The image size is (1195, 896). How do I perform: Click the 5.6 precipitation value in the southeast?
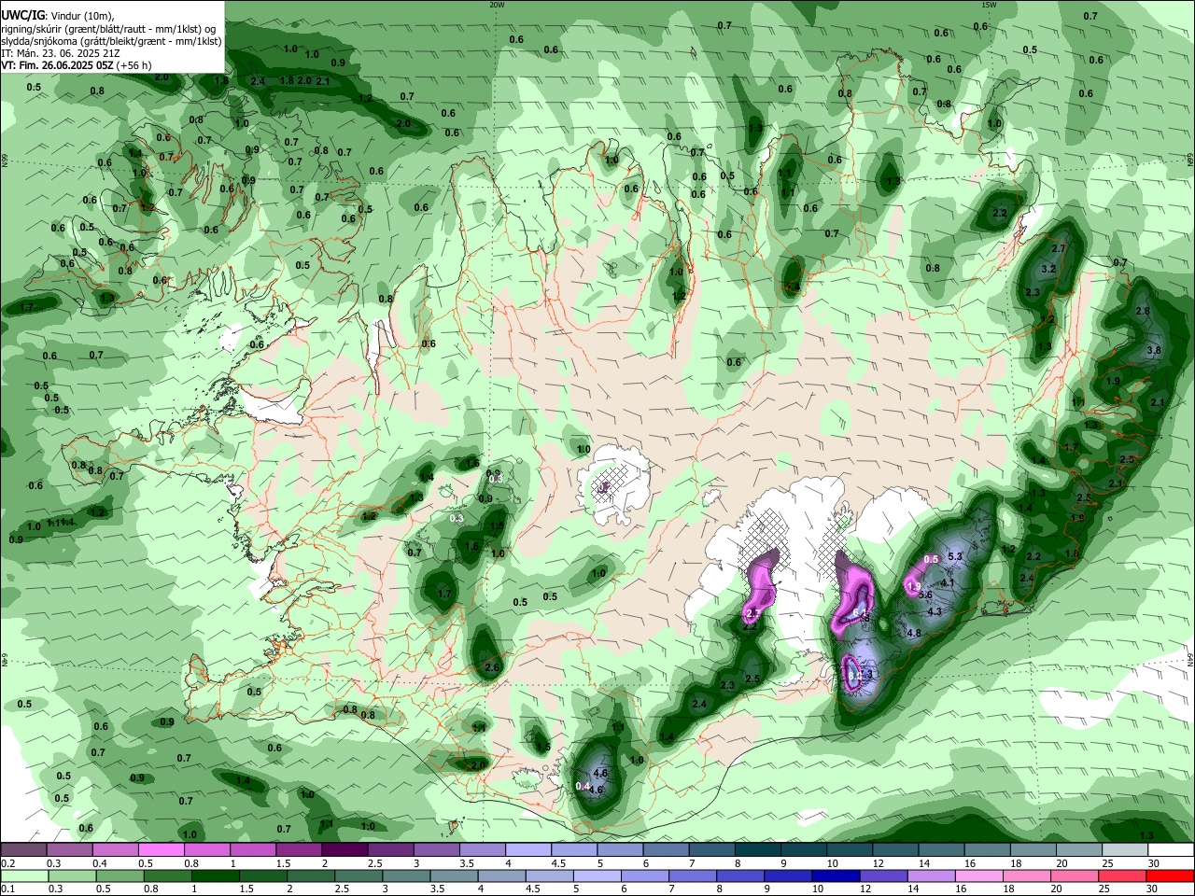[926, 595]
